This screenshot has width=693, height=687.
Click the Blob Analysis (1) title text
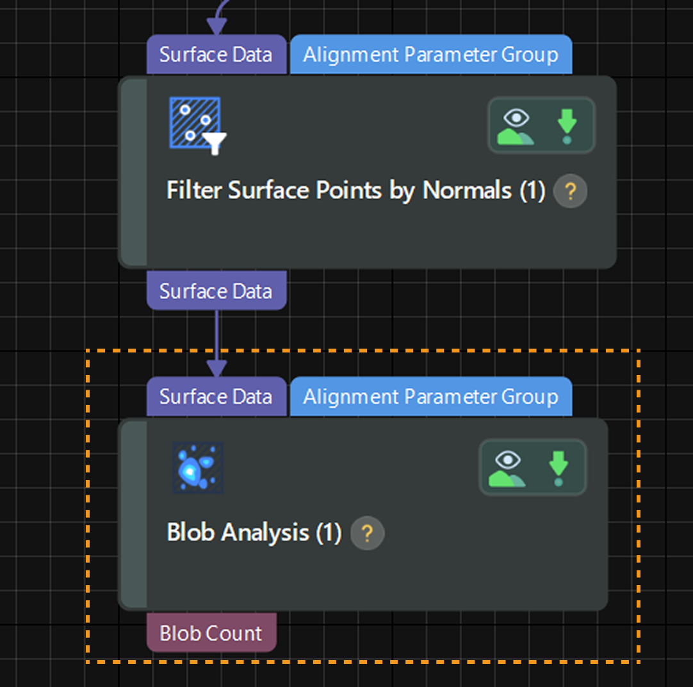[x=254, y=533]
